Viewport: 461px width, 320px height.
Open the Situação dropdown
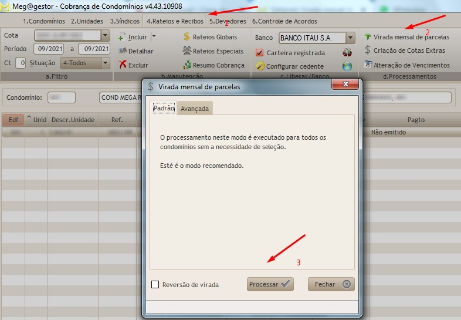(x=105, y=63)
